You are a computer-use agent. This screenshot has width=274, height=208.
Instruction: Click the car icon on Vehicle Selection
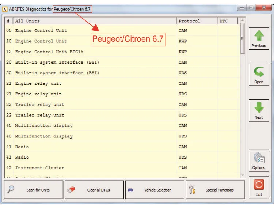130,190
